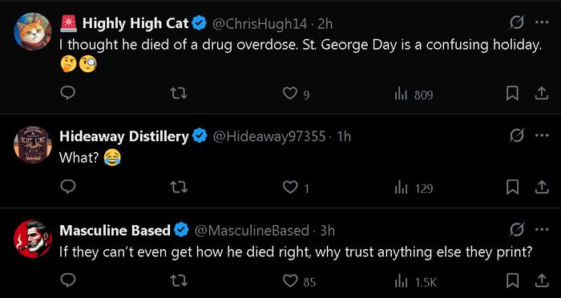Open more options for Masculine Based tweet
Image resolution: width=561 pixels, height=298 pixels.
click(x=542, y=230)
